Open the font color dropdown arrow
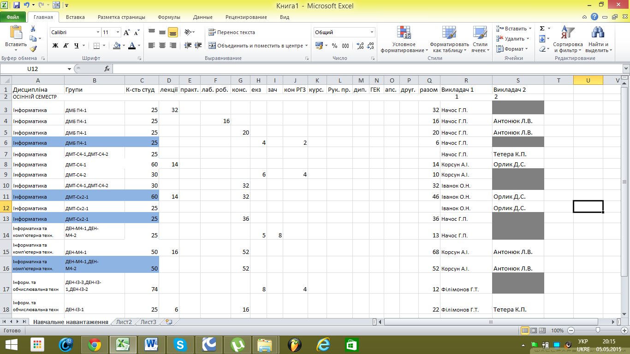 click(x=139, y=46)
